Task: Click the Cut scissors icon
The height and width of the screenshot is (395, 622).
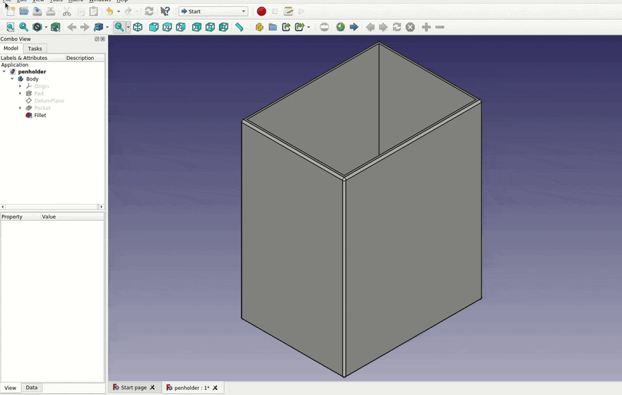Action: coord(66,11)
